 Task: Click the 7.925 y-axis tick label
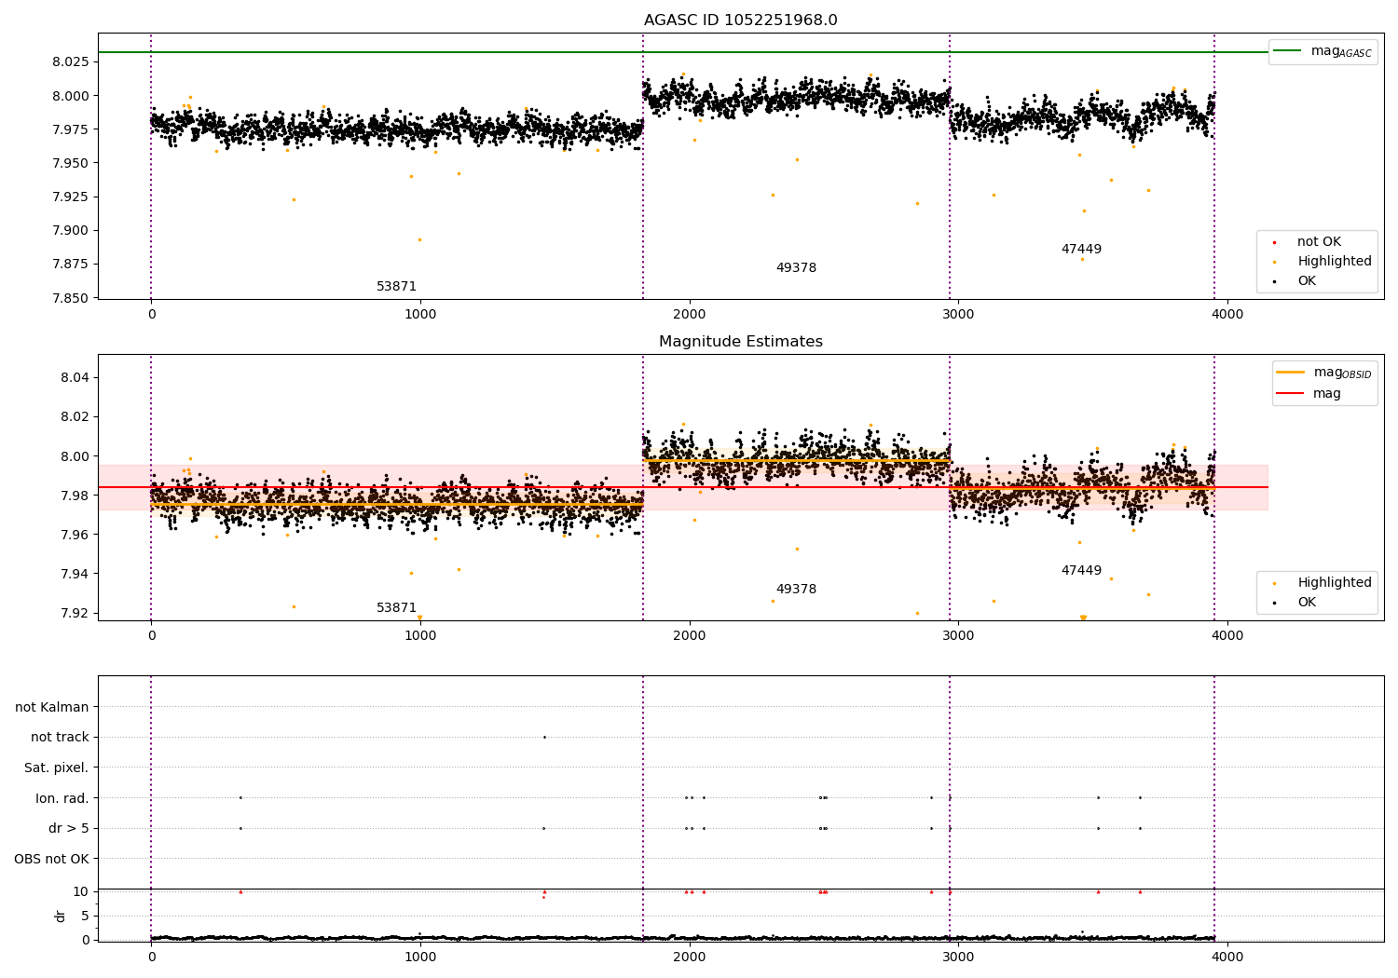(x=71, y=197)
